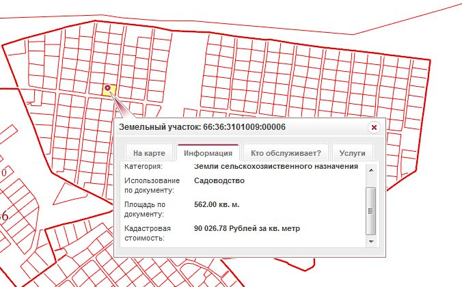Click the 562.00 кв. м. area value
The height and width of the screenshot is (287, 462).
point(217,204)
